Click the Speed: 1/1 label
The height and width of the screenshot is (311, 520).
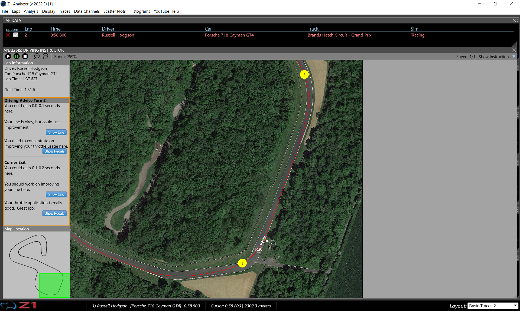point(466,57)
